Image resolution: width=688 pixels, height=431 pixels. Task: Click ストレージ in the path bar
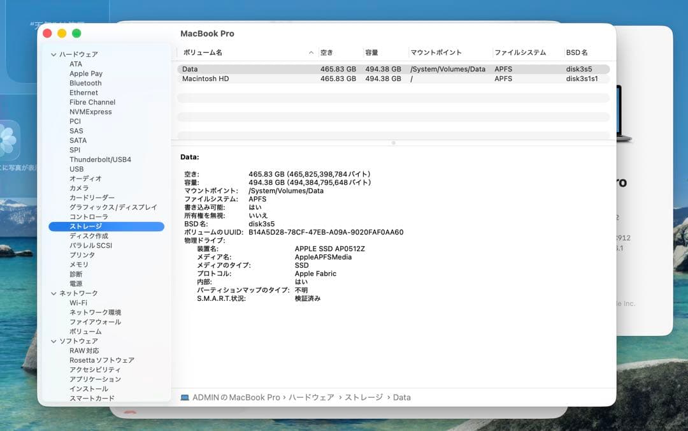tap(364, 398)
